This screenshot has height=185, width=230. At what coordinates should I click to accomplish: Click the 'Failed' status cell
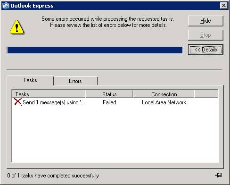(109, 102)
